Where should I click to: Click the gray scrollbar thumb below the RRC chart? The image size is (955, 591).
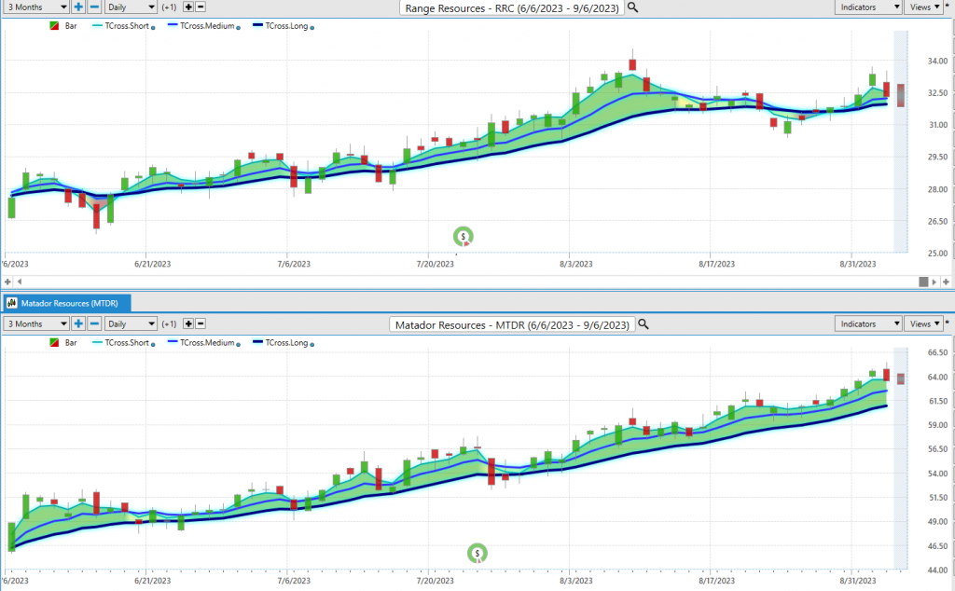(923, 282)
